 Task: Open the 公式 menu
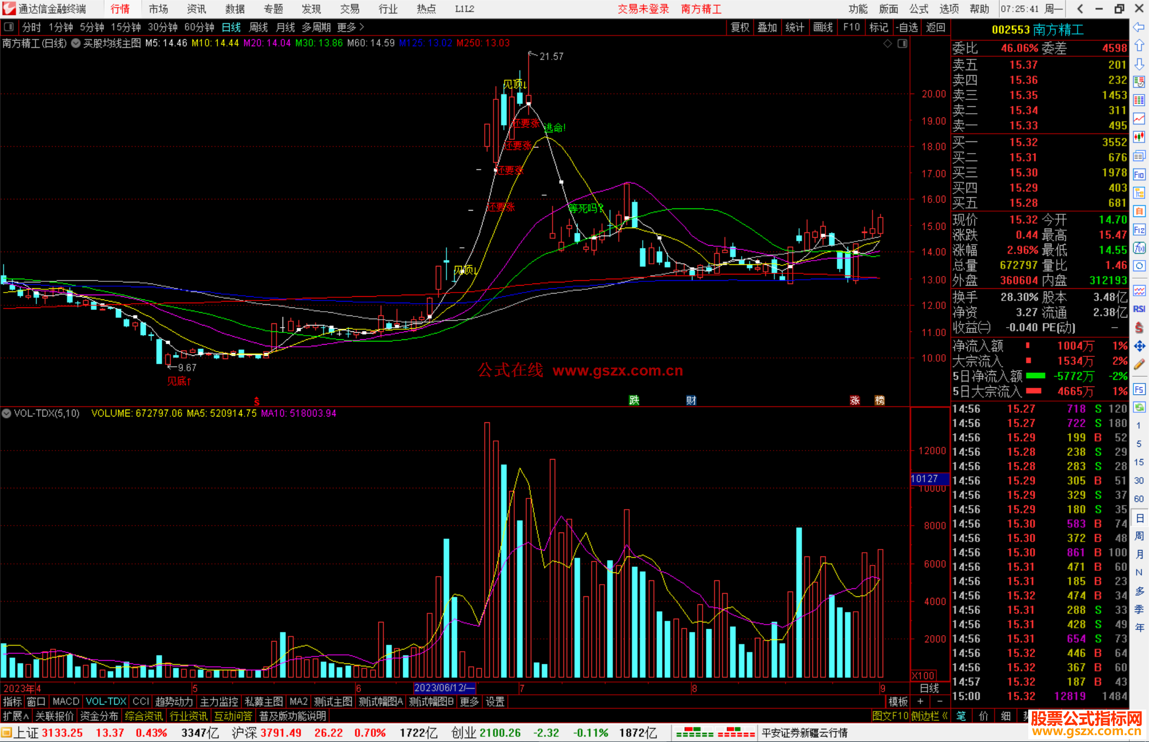(x=919, y=9)
